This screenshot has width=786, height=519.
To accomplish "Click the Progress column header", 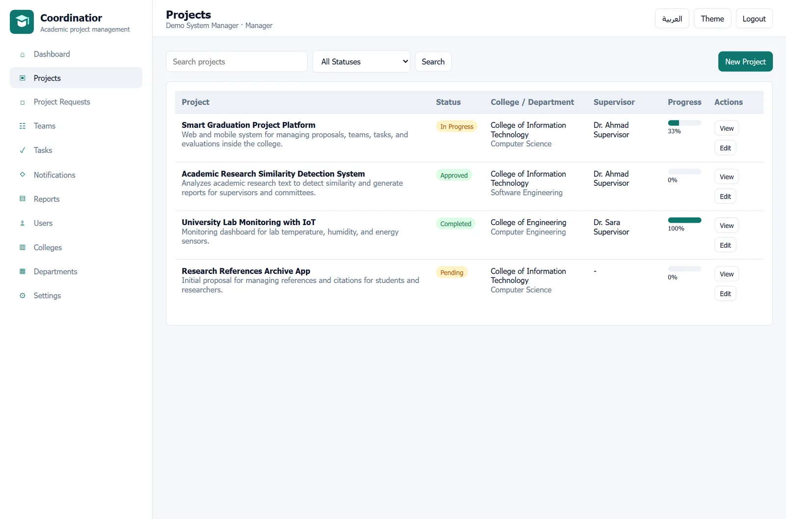I will [x=684, y=102].
